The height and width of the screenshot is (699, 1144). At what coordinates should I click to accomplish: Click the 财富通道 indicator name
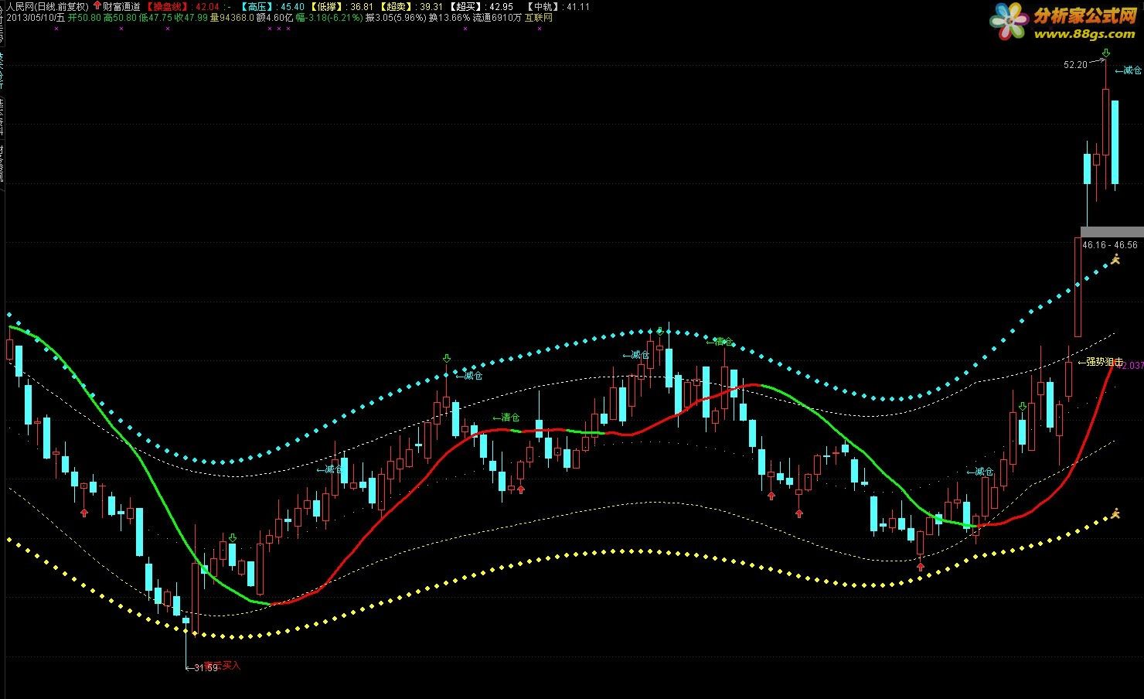coord(121,6)
